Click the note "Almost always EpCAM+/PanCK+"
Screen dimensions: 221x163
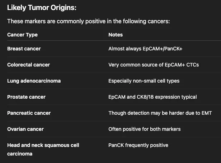pyautogui.click(x=145, y=49)
